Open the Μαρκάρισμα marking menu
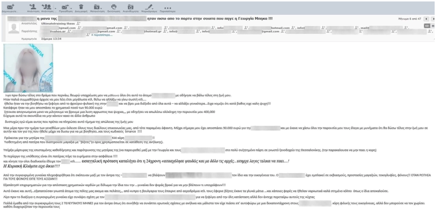Viewport: 443px width, 214px height. 150,8
